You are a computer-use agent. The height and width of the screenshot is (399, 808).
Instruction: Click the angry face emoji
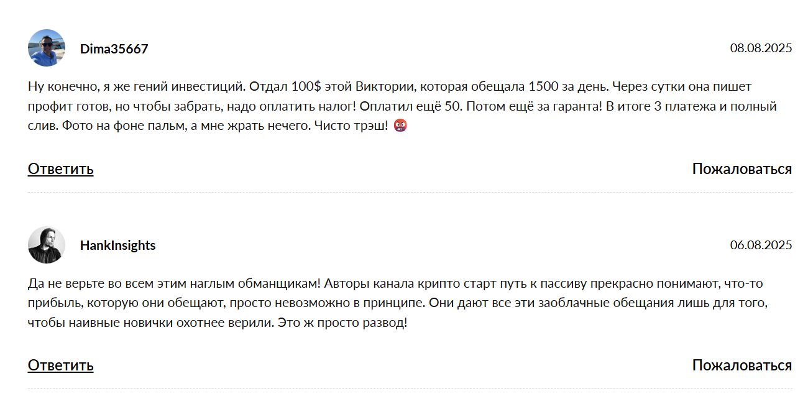[x=401, y=126]
